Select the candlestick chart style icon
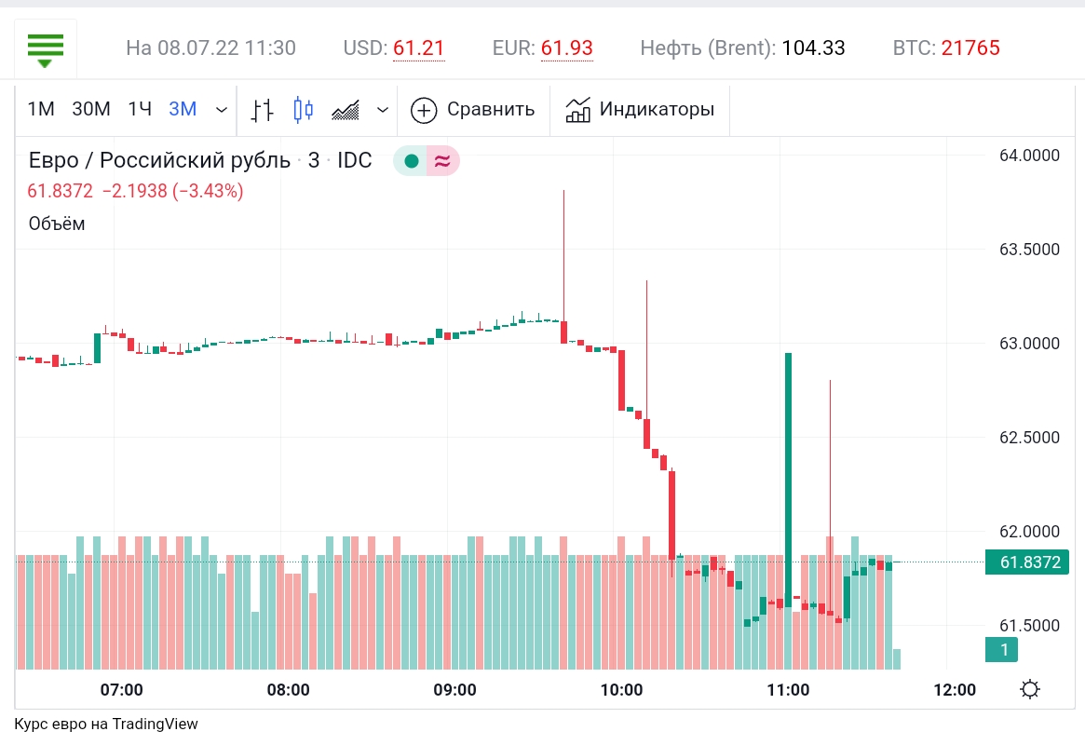 point(303,110)
